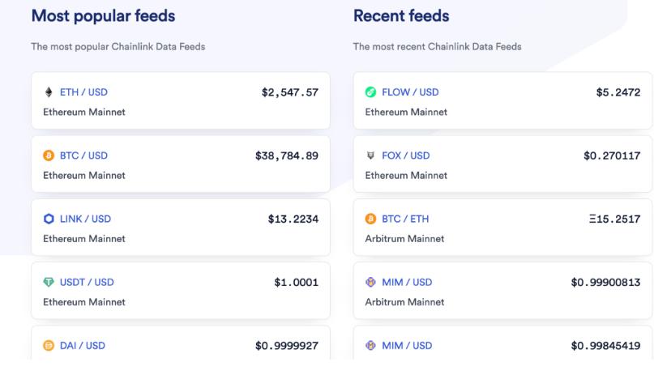Screen dimensions: 654x379
Task: Click the $5.2472 FLOW price value
Action: 617,92
